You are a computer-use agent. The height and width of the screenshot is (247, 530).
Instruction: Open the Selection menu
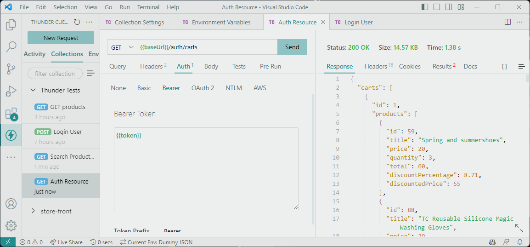65,7
